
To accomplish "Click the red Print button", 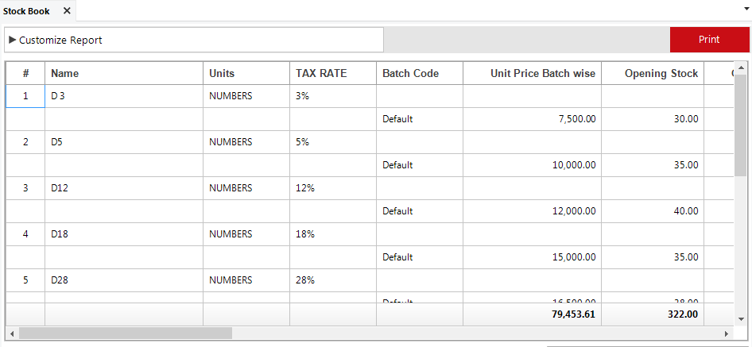I will click(709, 40).
